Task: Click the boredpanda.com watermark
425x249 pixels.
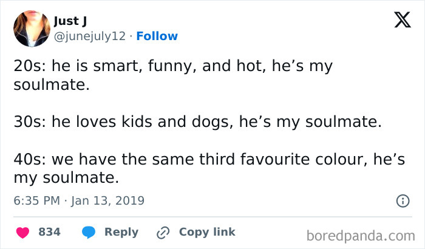Action: coord(361,235)
